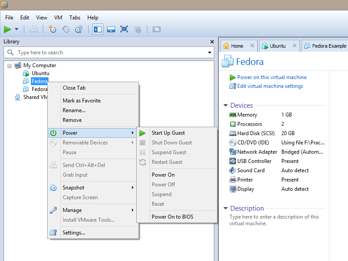Collapse the Description section

[x=226, y=208]
